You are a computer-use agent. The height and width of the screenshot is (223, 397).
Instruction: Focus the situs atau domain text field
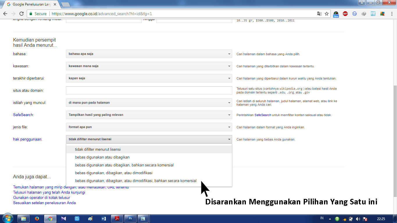coord(149,90)
